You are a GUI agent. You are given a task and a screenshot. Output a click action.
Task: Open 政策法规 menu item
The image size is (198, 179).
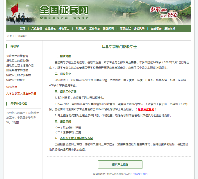tap(81, 29)
